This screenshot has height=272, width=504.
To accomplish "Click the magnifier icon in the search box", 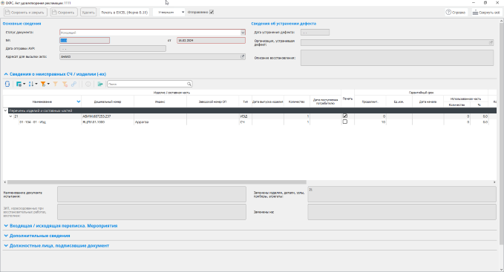I will [x=189, y=84].
